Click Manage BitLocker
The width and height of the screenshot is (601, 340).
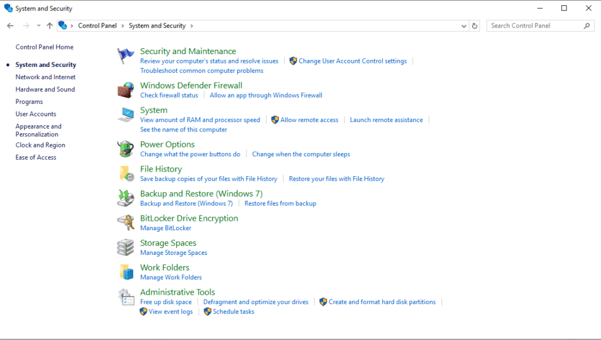click(166, 228)
